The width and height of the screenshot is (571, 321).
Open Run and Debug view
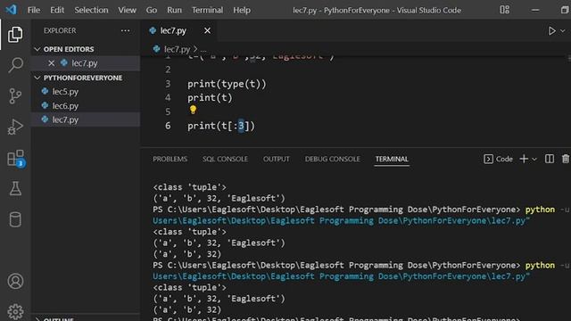click(x=15, y=128)
